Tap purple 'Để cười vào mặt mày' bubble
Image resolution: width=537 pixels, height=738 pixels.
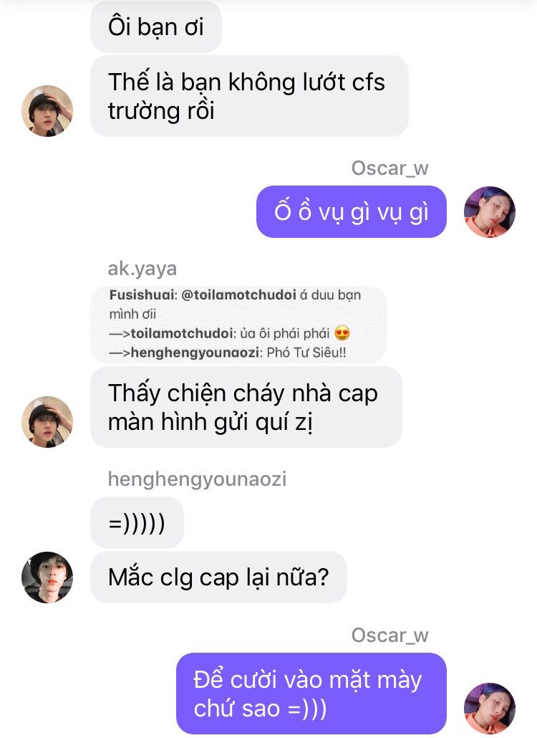tap(311, 694)
